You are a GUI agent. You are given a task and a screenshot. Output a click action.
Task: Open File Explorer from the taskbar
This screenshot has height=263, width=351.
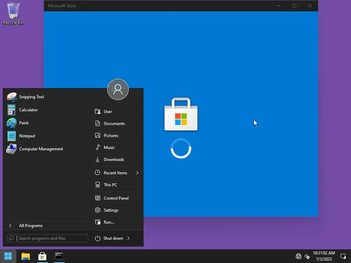pos(25,256)
